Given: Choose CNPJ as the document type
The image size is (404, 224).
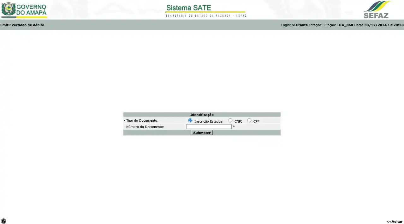Looking at the screenshot, I should [230, 120].
